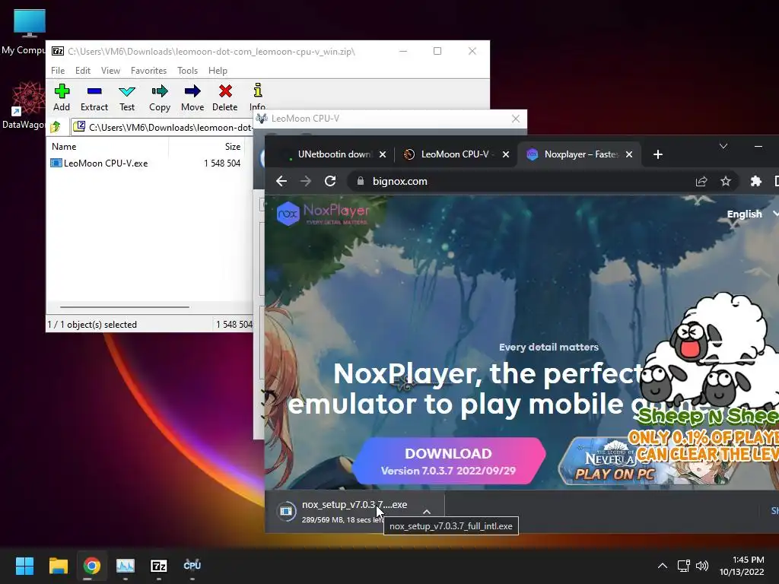
Task: Click the network tray icon
Action: [683, 566]
